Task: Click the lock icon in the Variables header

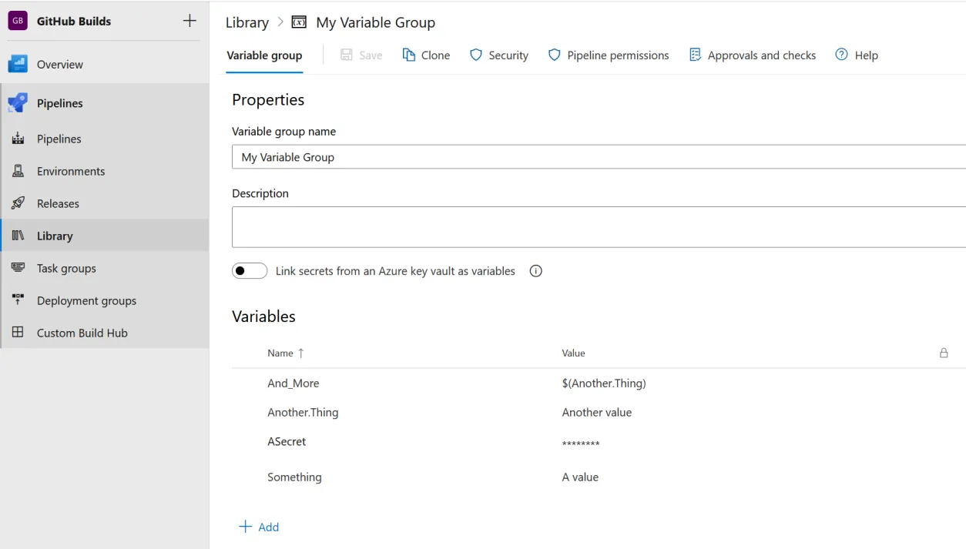Action: click(x=944, y=353)
